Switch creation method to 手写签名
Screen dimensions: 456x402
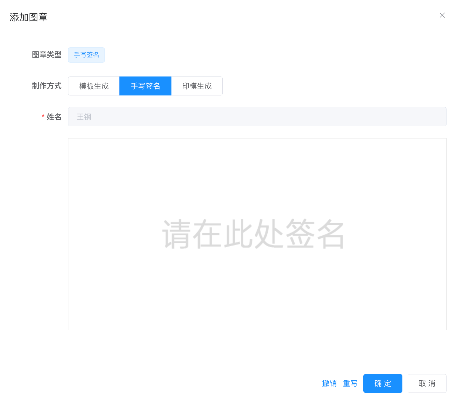[145, 86]
